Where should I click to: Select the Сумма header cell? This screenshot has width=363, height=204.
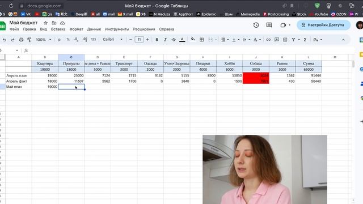[x=309, y=63]
